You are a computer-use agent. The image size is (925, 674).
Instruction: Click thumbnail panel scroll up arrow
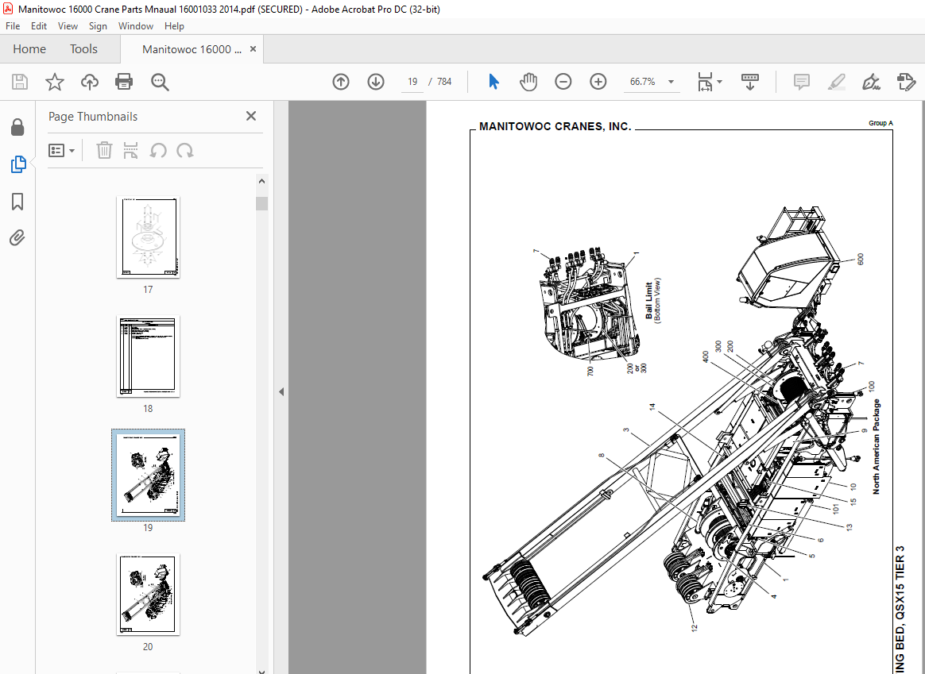coord(262,182)
